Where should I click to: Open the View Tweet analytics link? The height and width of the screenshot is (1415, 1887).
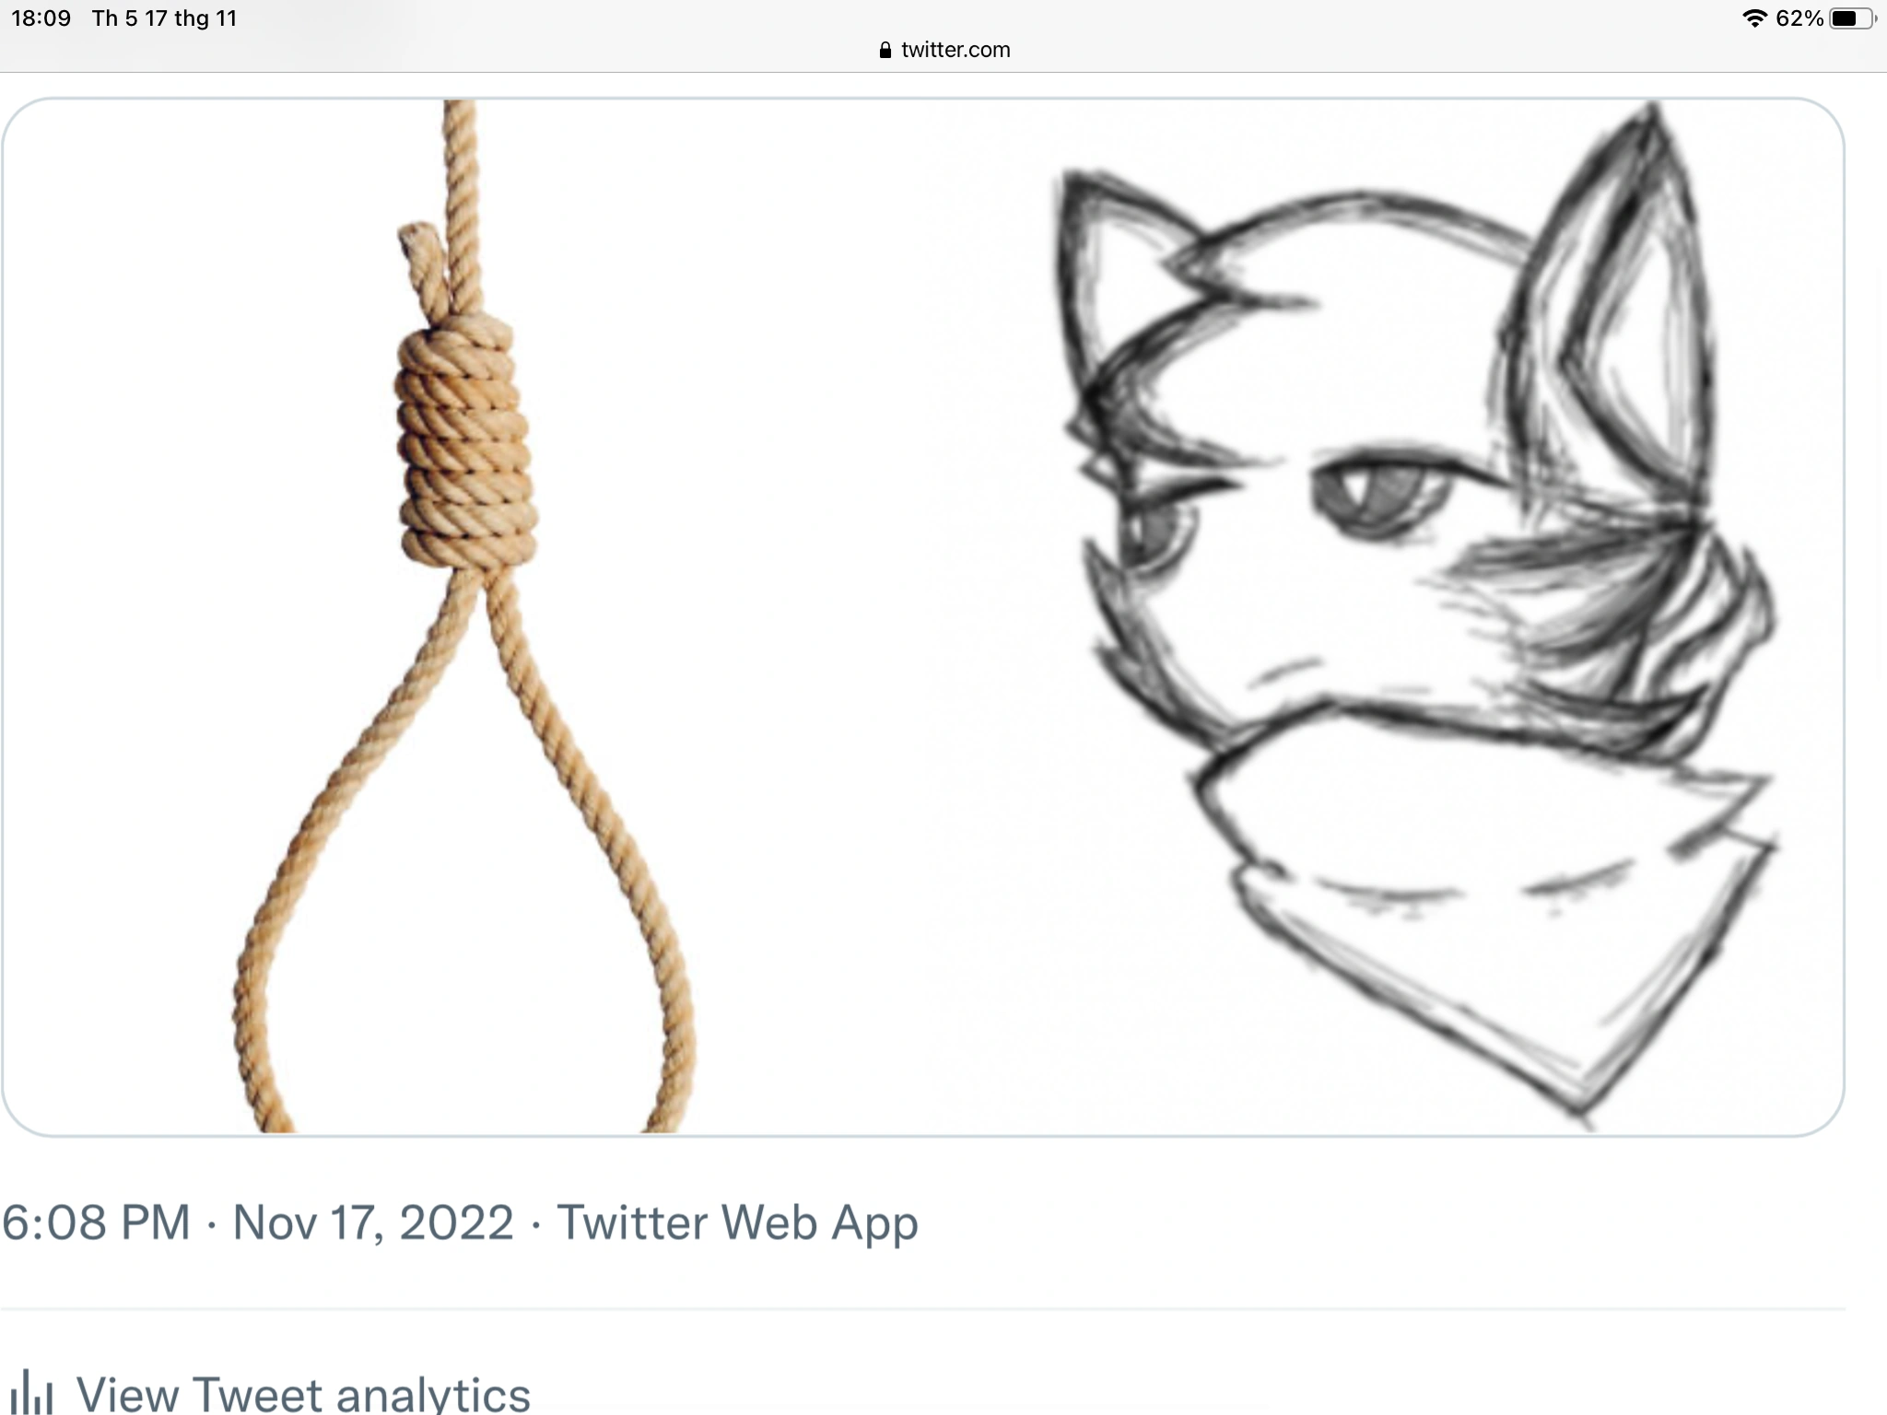tap(303, 1393)
